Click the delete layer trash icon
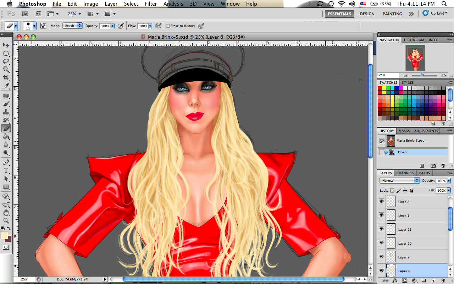454x284 pixels. pos(443,280)
